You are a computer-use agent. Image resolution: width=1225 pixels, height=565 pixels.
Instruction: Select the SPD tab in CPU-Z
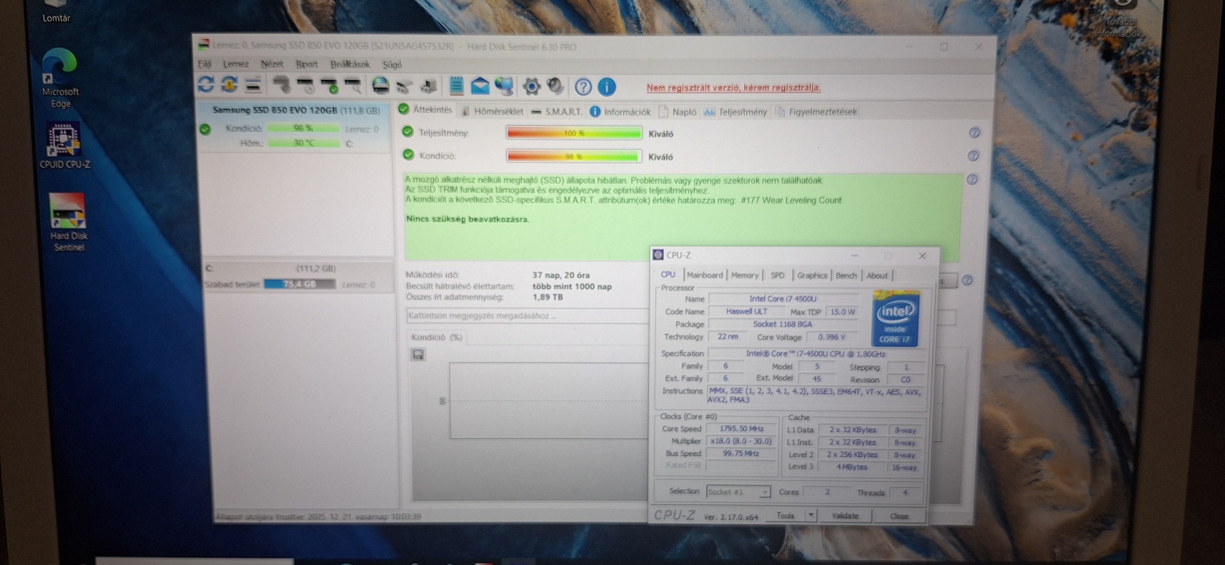[x=778, y=275]
